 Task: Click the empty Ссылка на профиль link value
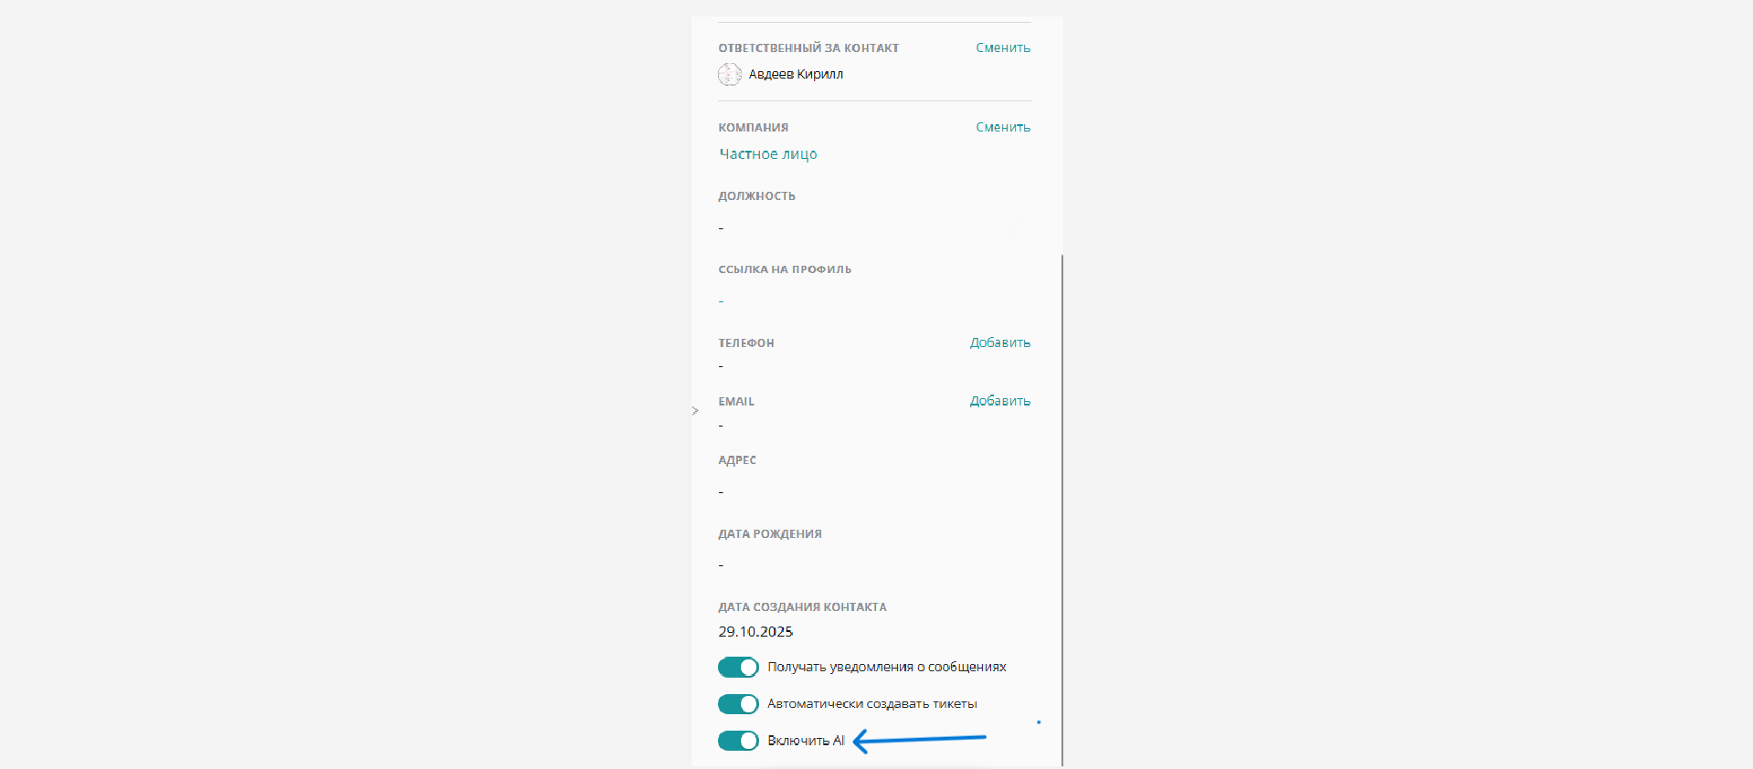721,301
